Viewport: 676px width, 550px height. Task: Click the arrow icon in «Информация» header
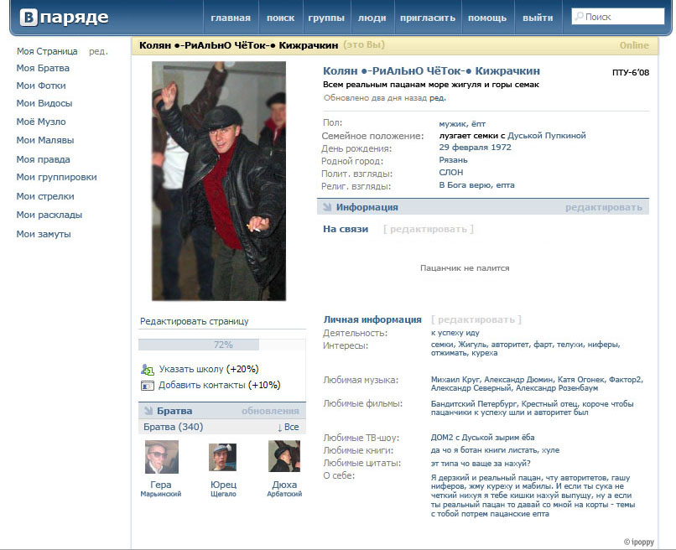point(326,207)
